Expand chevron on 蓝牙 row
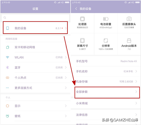Viewport: 141px width, 125px height. click(66, 67)
